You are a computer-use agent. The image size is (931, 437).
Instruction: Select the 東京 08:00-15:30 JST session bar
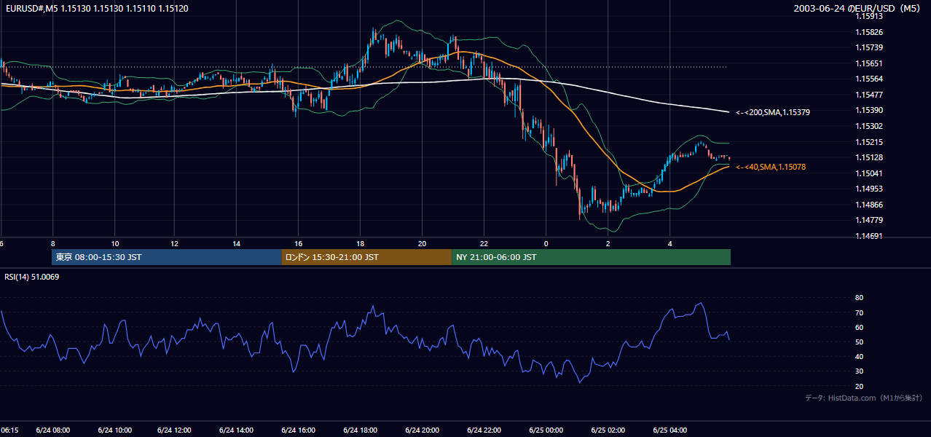coord(167,257)
